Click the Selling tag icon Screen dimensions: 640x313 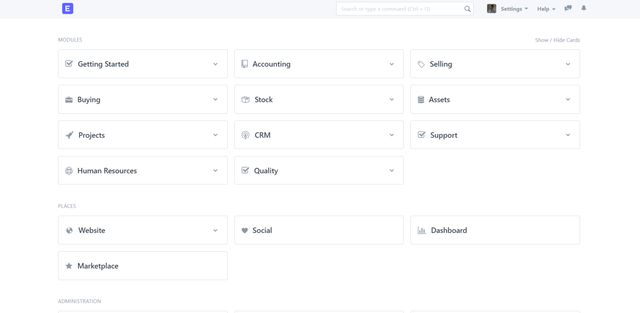tap(421, 64)
